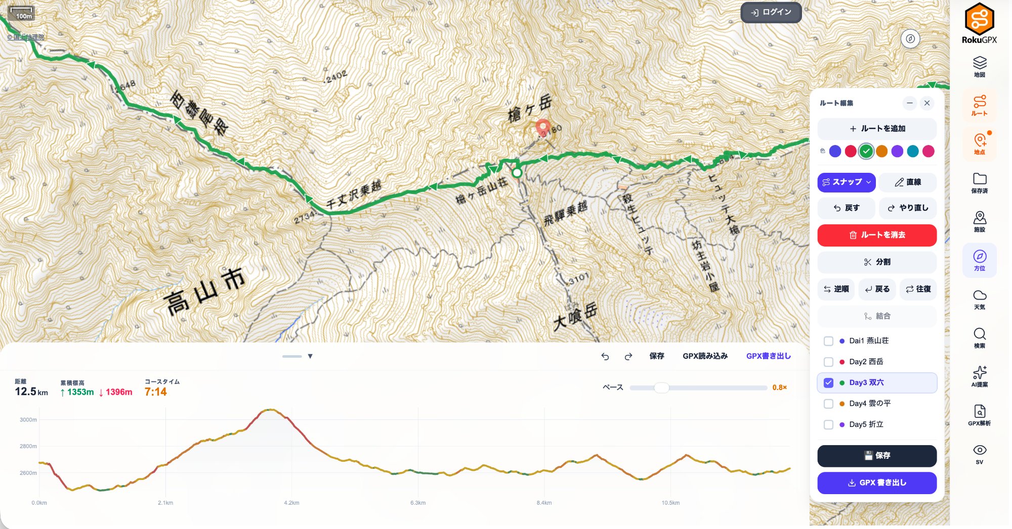
Task: Open the 天気 weather panel
Action: (980, 299)
